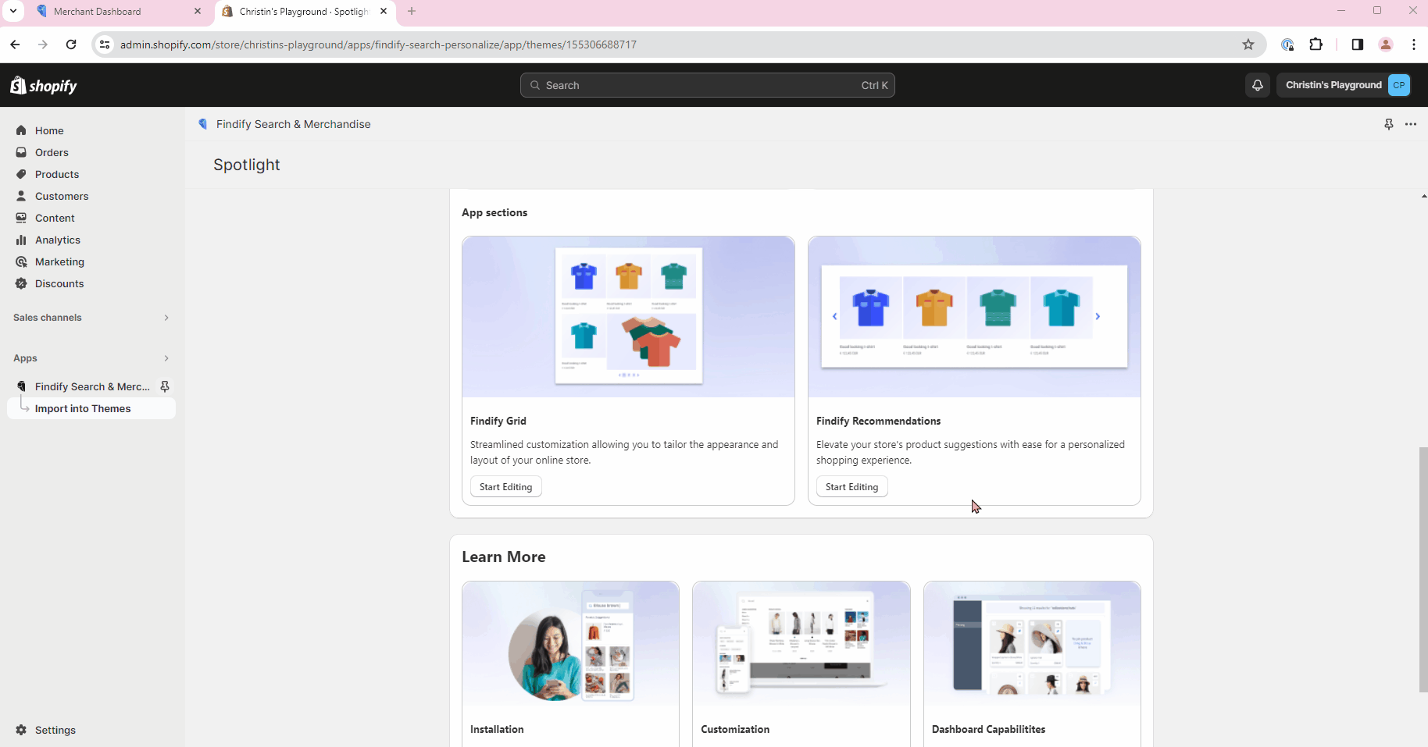
Task: Click the App sections heading
Action: click(494, 212)
